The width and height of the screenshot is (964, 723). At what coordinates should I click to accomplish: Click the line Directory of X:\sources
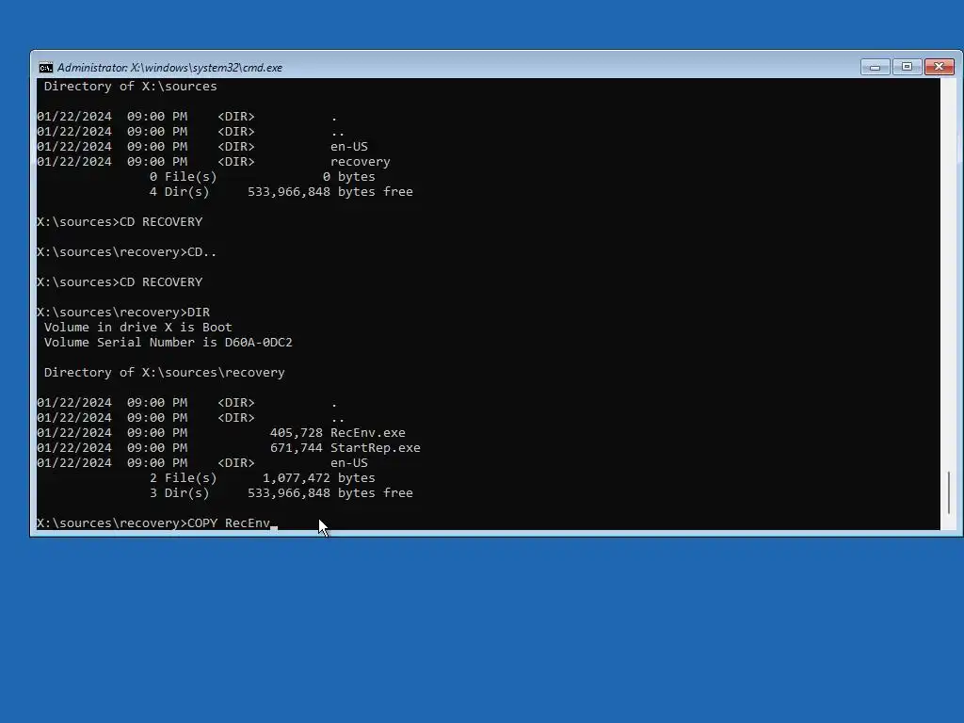[130, 86]
